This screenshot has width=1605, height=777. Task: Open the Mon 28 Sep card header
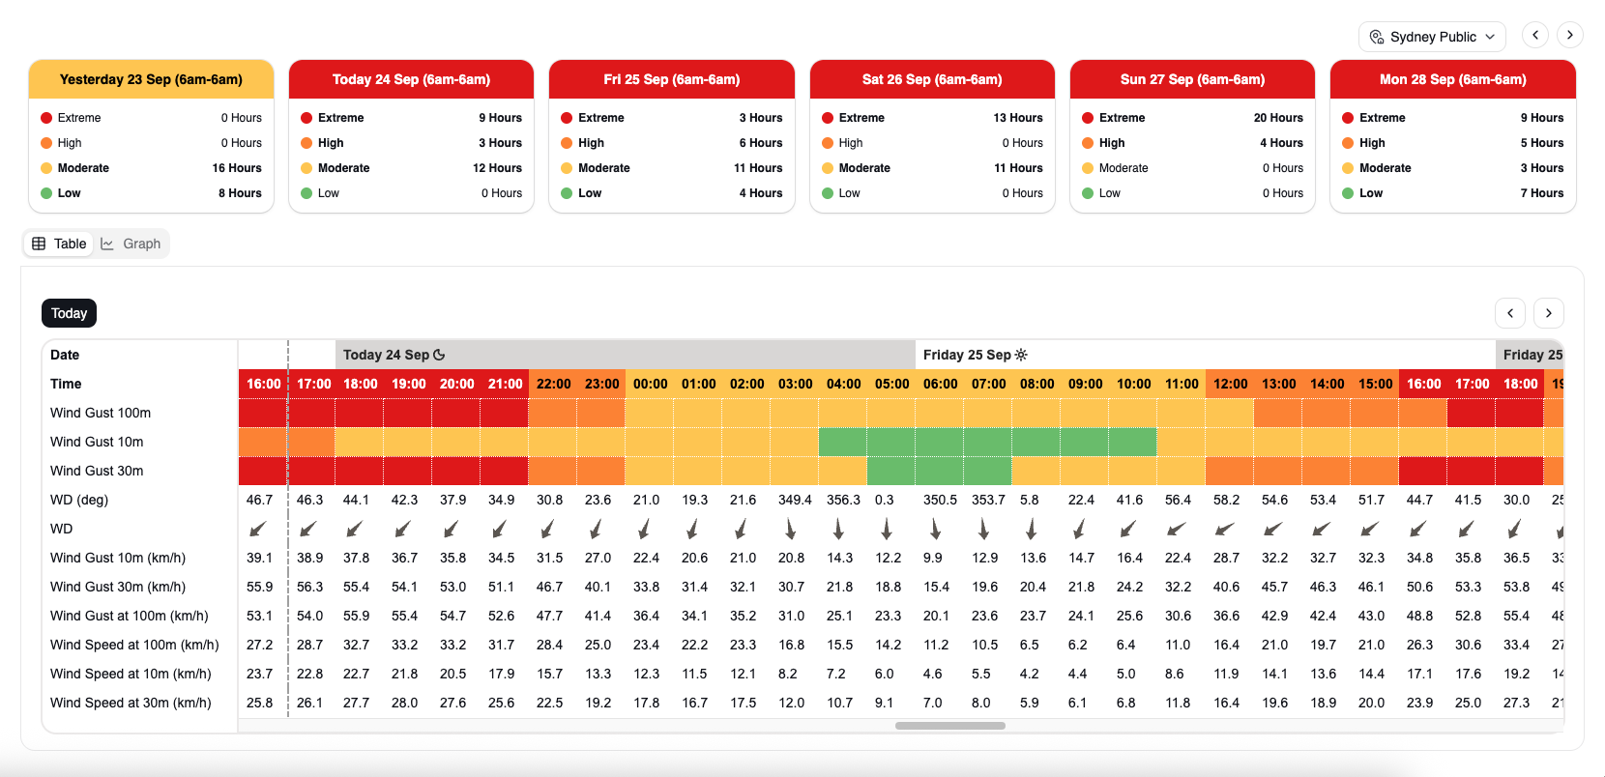click(1453, 79)
